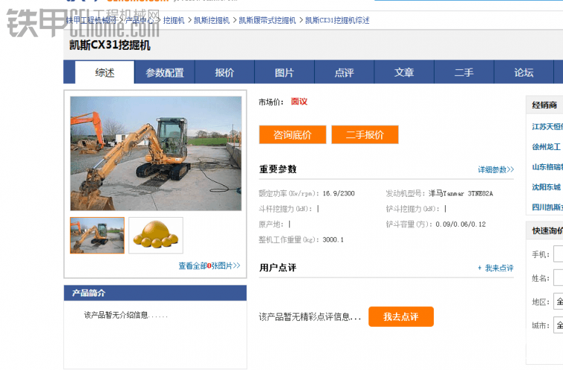Open the 详细参数>> link

tap(496, 169)
